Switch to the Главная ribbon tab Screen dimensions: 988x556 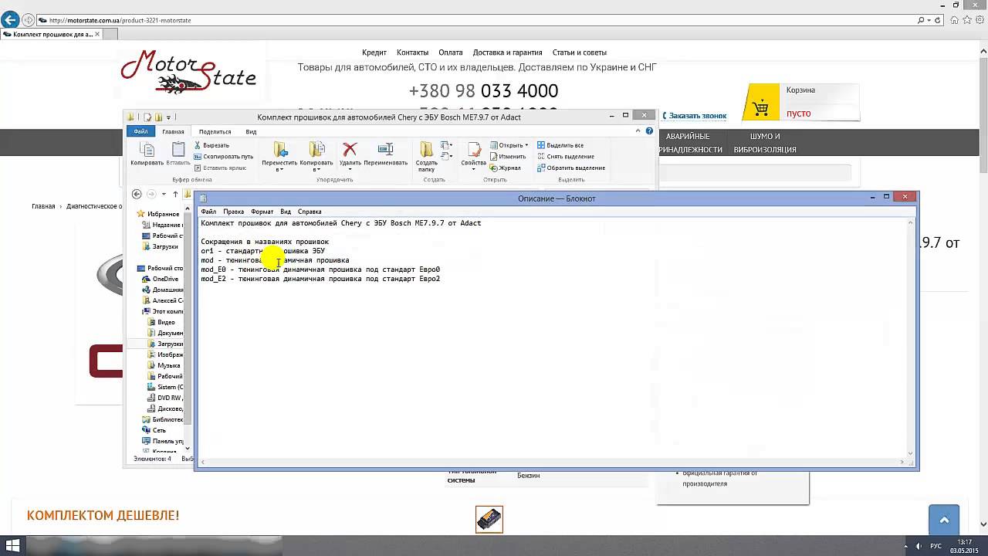(173, 131)
